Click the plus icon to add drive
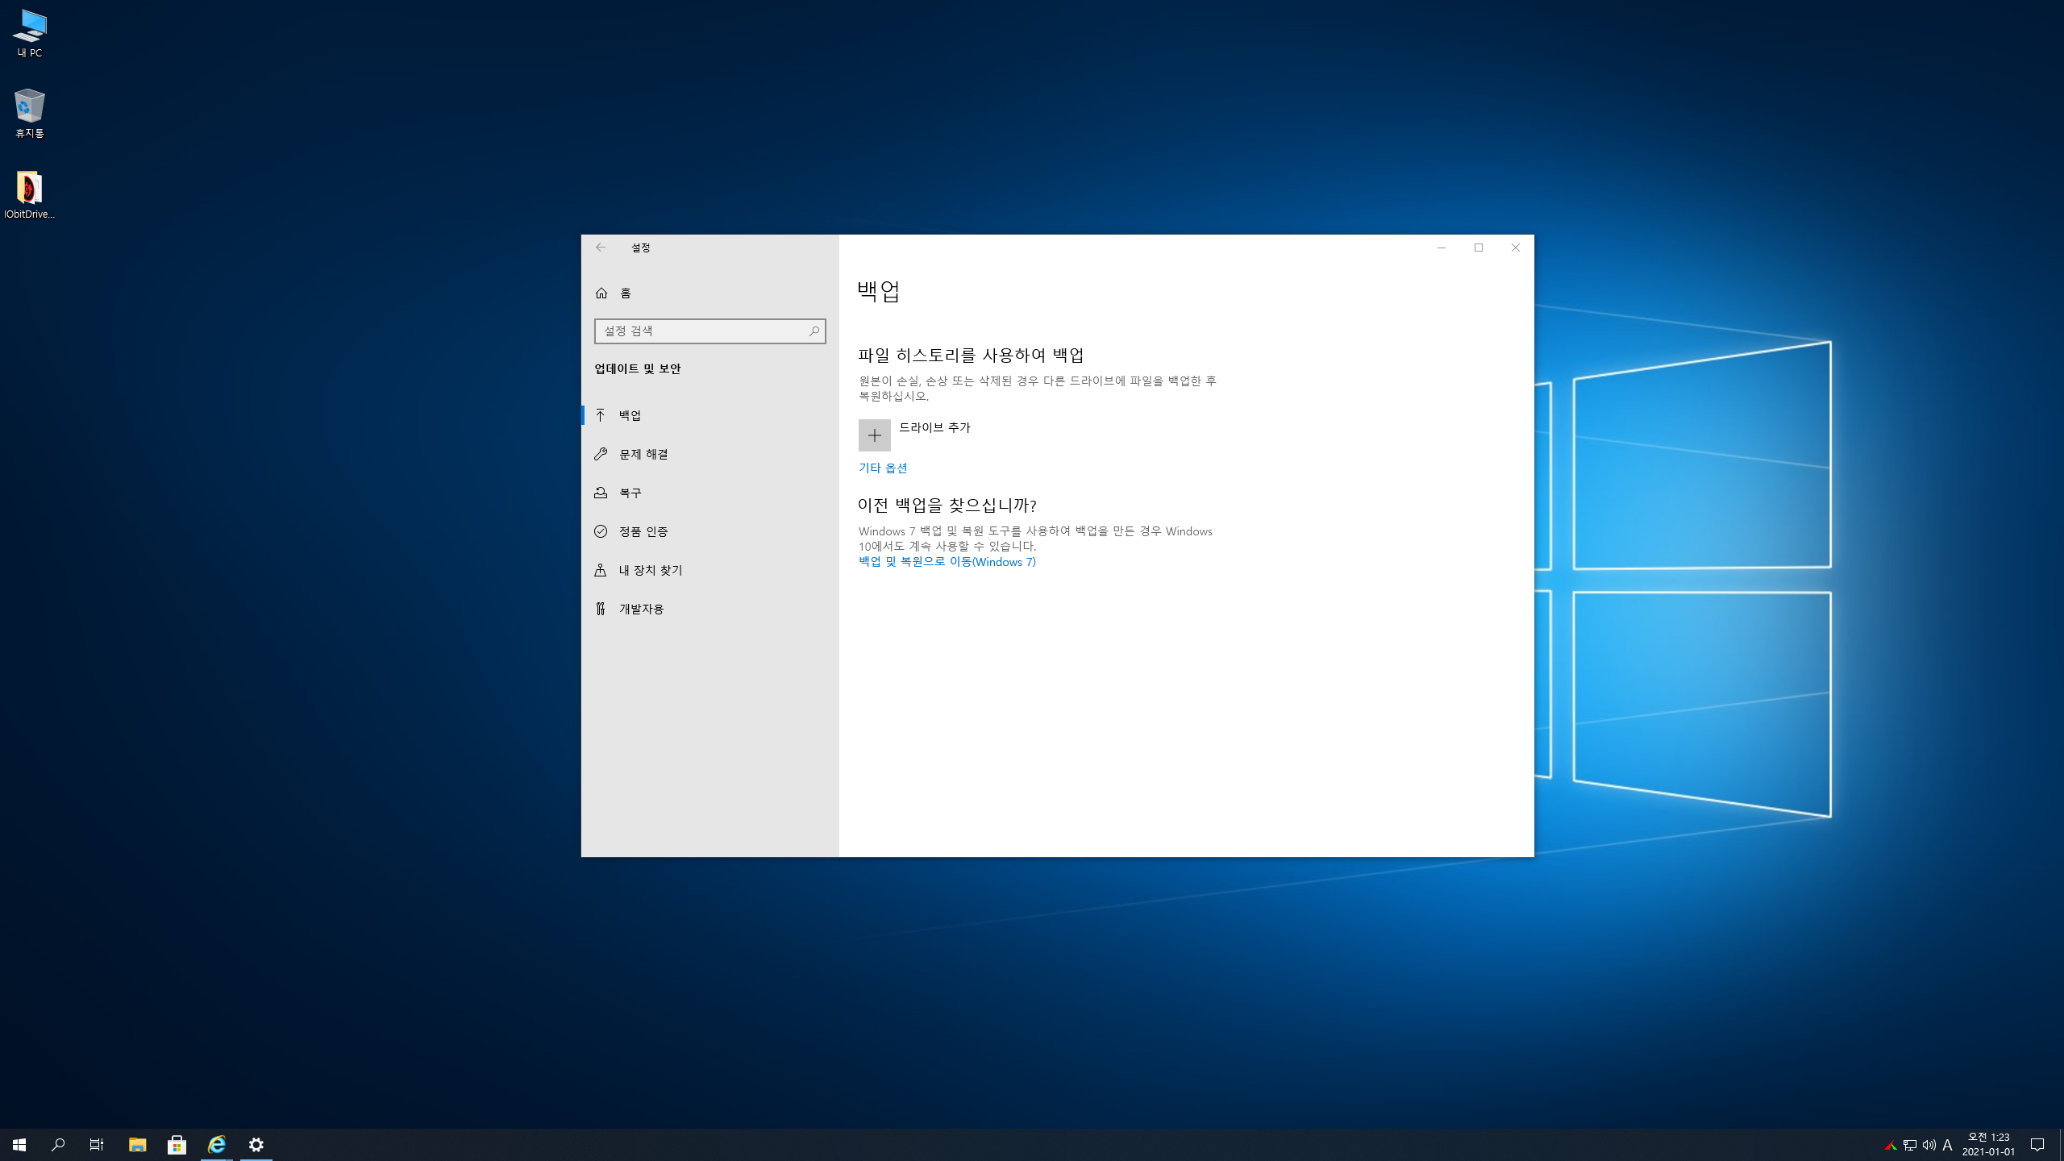Viewport: 2064px width, 1161px height. (874, 435)
